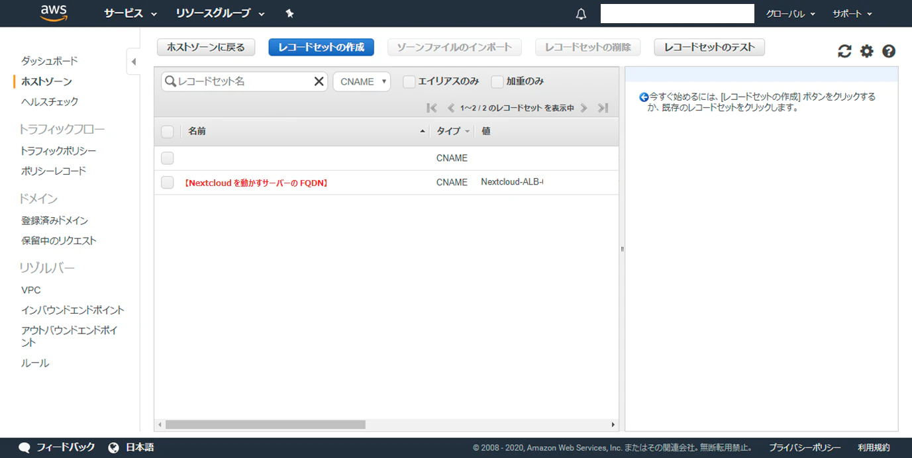Sort by 名前 column ascending arrow

[423, 132]
